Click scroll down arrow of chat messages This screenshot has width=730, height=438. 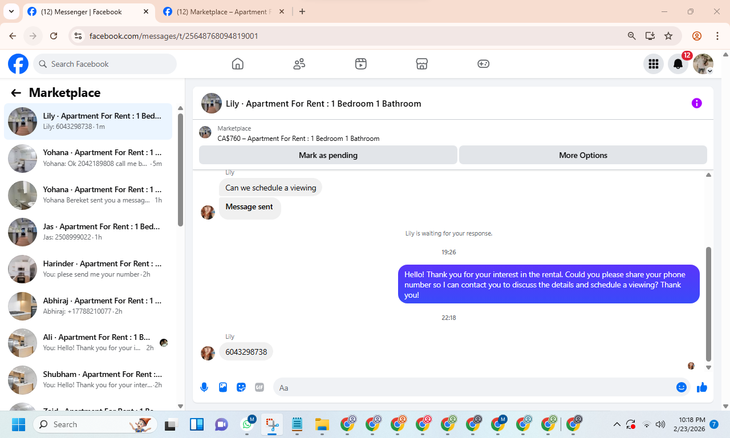(709, 368)
